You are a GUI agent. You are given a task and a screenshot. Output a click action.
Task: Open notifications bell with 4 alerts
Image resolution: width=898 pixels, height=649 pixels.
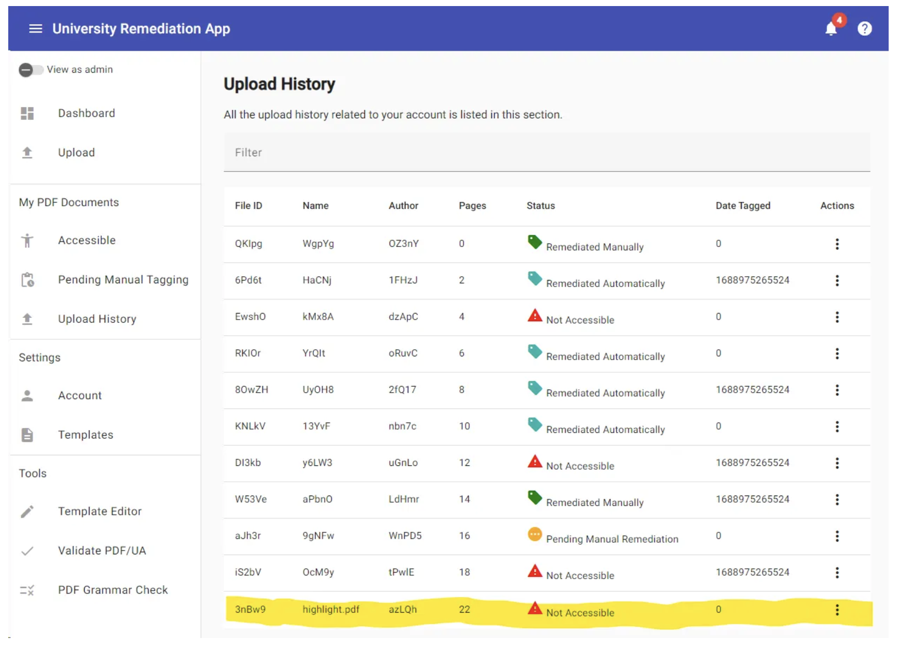pos(831,28)
